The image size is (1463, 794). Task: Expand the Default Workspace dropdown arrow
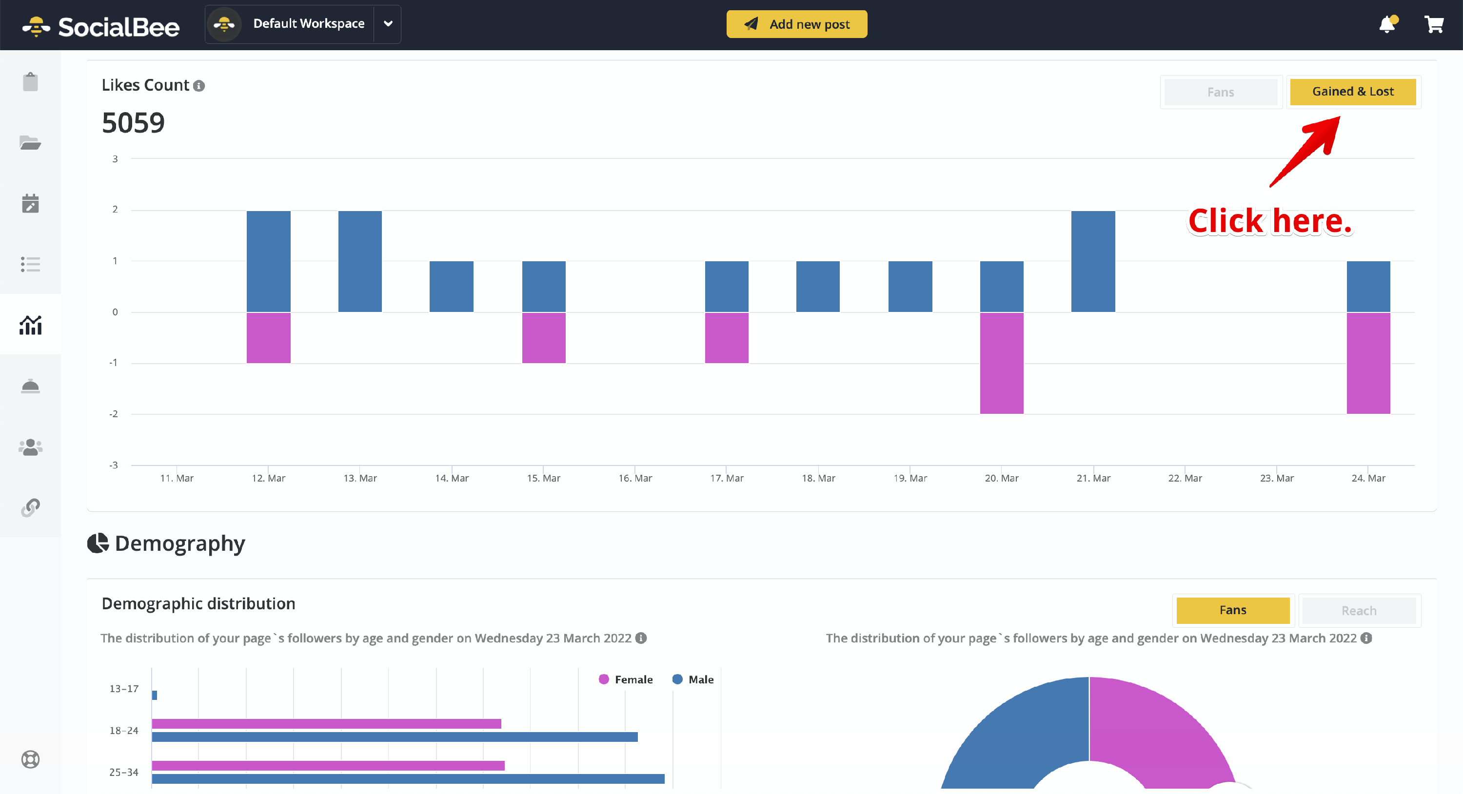click(x=388, y=24)
